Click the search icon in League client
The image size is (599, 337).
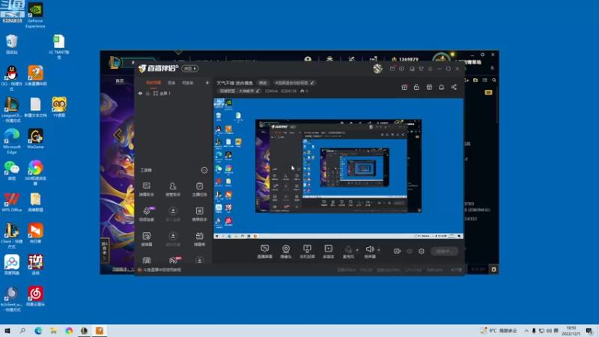coord(494,80)
